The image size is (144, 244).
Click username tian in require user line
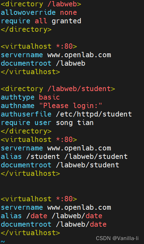pyautogui.click(x=85, y=123)
